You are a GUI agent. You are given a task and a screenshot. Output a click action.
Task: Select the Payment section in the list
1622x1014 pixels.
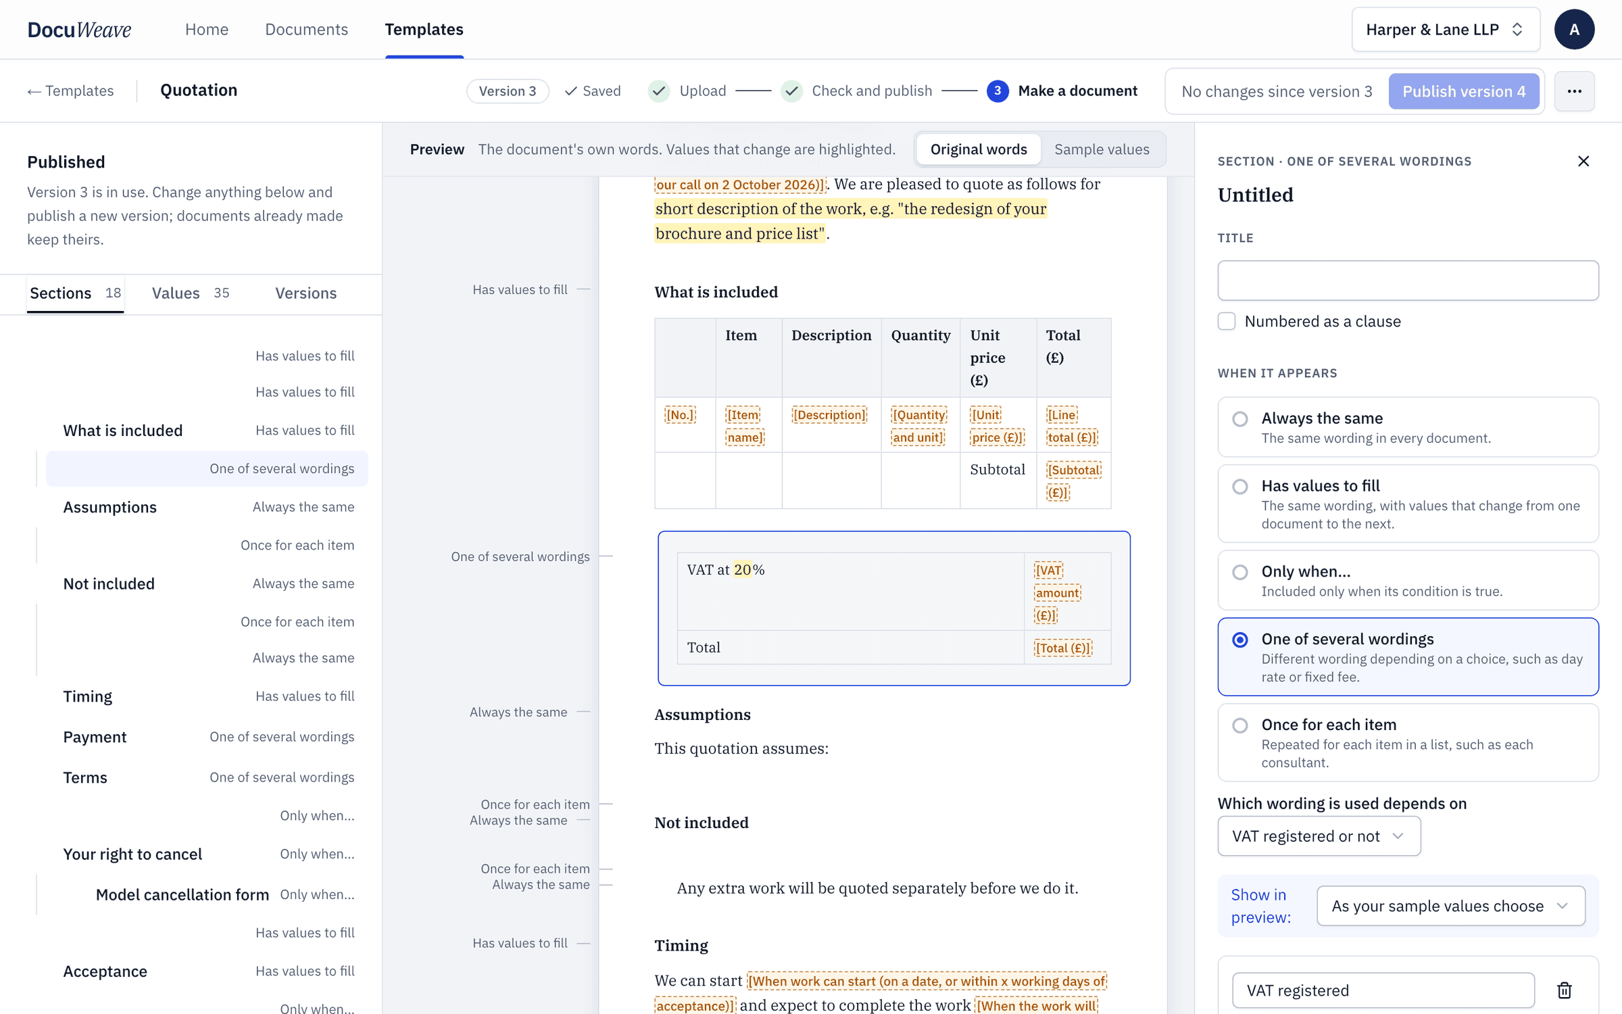(x=208, y=737)
